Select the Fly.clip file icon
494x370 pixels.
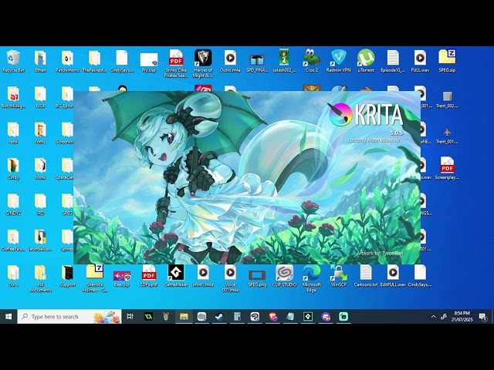point(149,61)
